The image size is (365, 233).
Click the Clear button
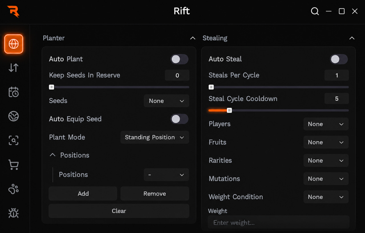tap(119, 211)
